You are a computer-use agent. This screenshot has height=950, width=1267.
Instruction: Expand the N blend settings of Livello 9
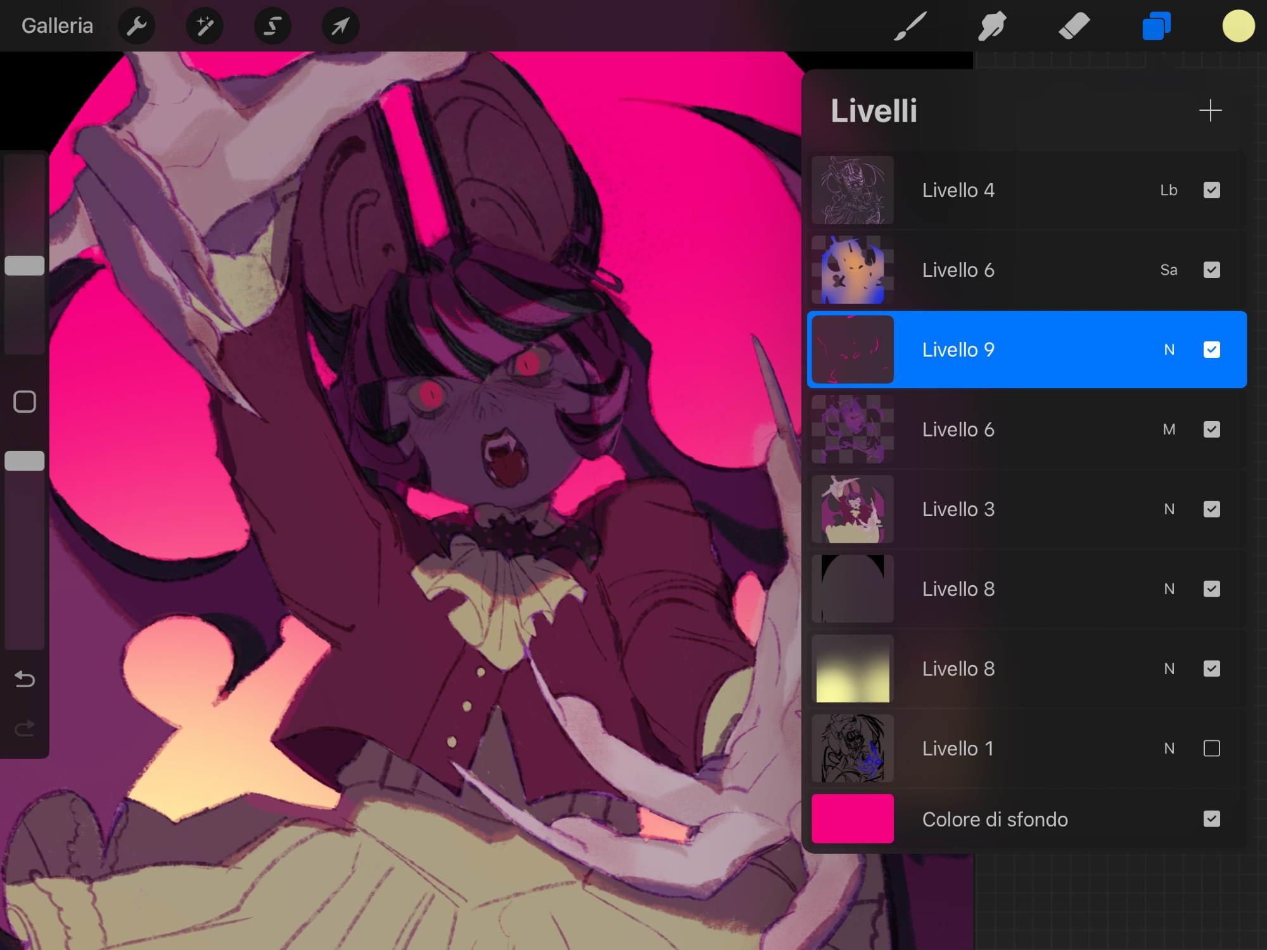click(1169, 350)
